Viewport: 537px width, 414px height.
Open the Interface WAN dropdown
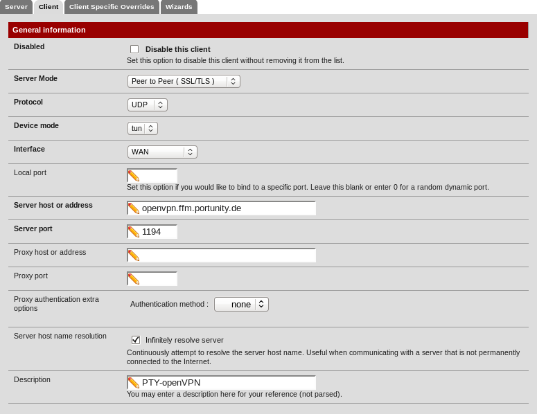pyautogui.click(x=162, y=152)
